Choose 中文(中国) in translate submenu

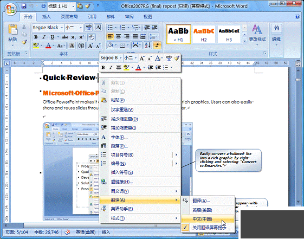(208, 219)
